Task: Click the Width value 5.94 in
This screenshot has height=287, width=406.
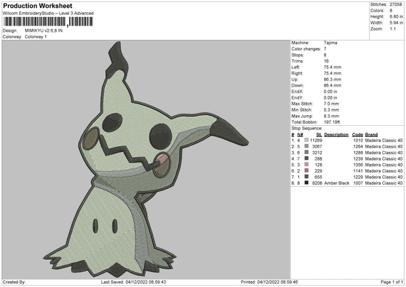Action: click(396, 23)
